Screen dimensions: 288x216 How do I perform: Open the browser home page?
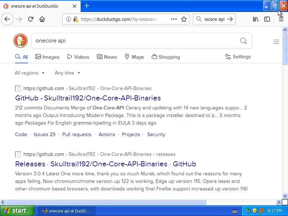tap(42, 19)
